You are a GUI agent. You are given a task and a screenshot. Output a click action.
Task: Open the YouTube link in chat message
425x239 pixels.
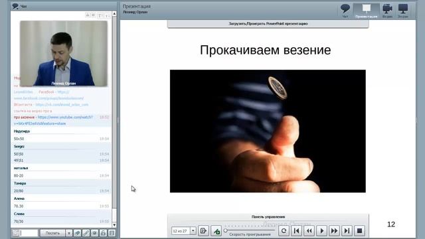point(53,120)
